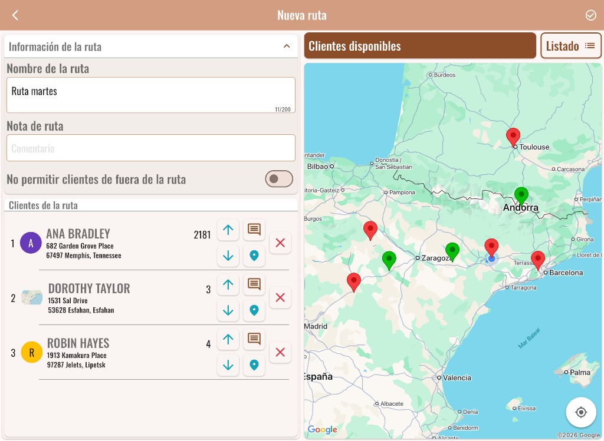Select the DOROTHY TAYLOR client name
This screenshot has width=604, height=441.
[89, 289]
